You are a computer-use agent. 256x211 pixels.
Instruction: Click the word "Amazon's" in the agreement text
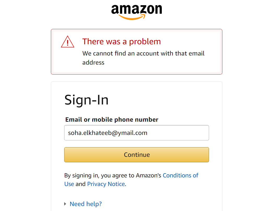148,175
